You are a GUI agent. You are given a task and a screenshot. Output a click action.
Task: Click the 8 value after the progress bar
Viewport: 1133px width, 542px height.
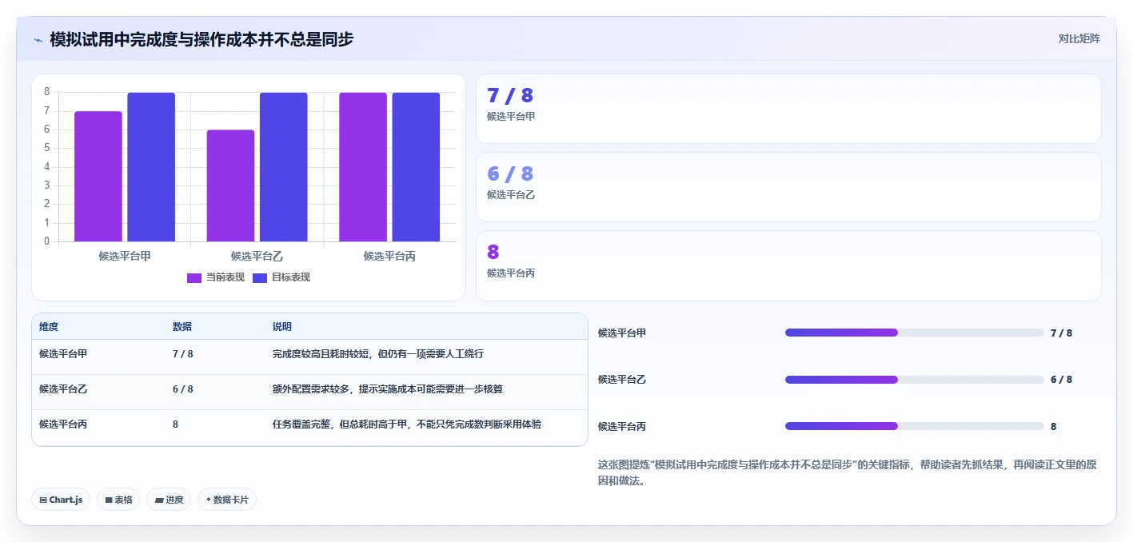coord(1054,427)
